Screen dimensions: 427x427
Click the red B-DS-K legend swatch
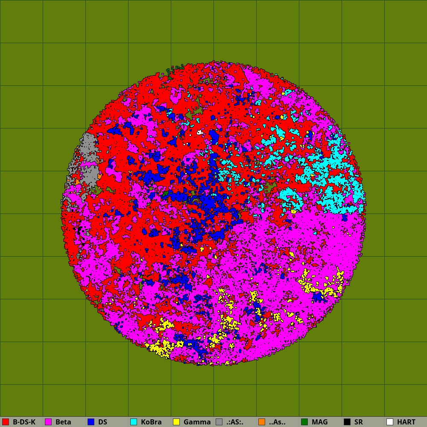[x=6, y=422]
